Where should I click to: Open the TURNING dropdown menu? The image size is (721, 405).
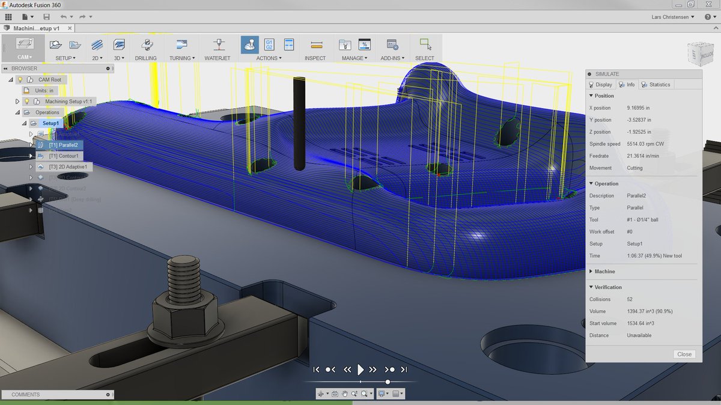pos(182,58)
